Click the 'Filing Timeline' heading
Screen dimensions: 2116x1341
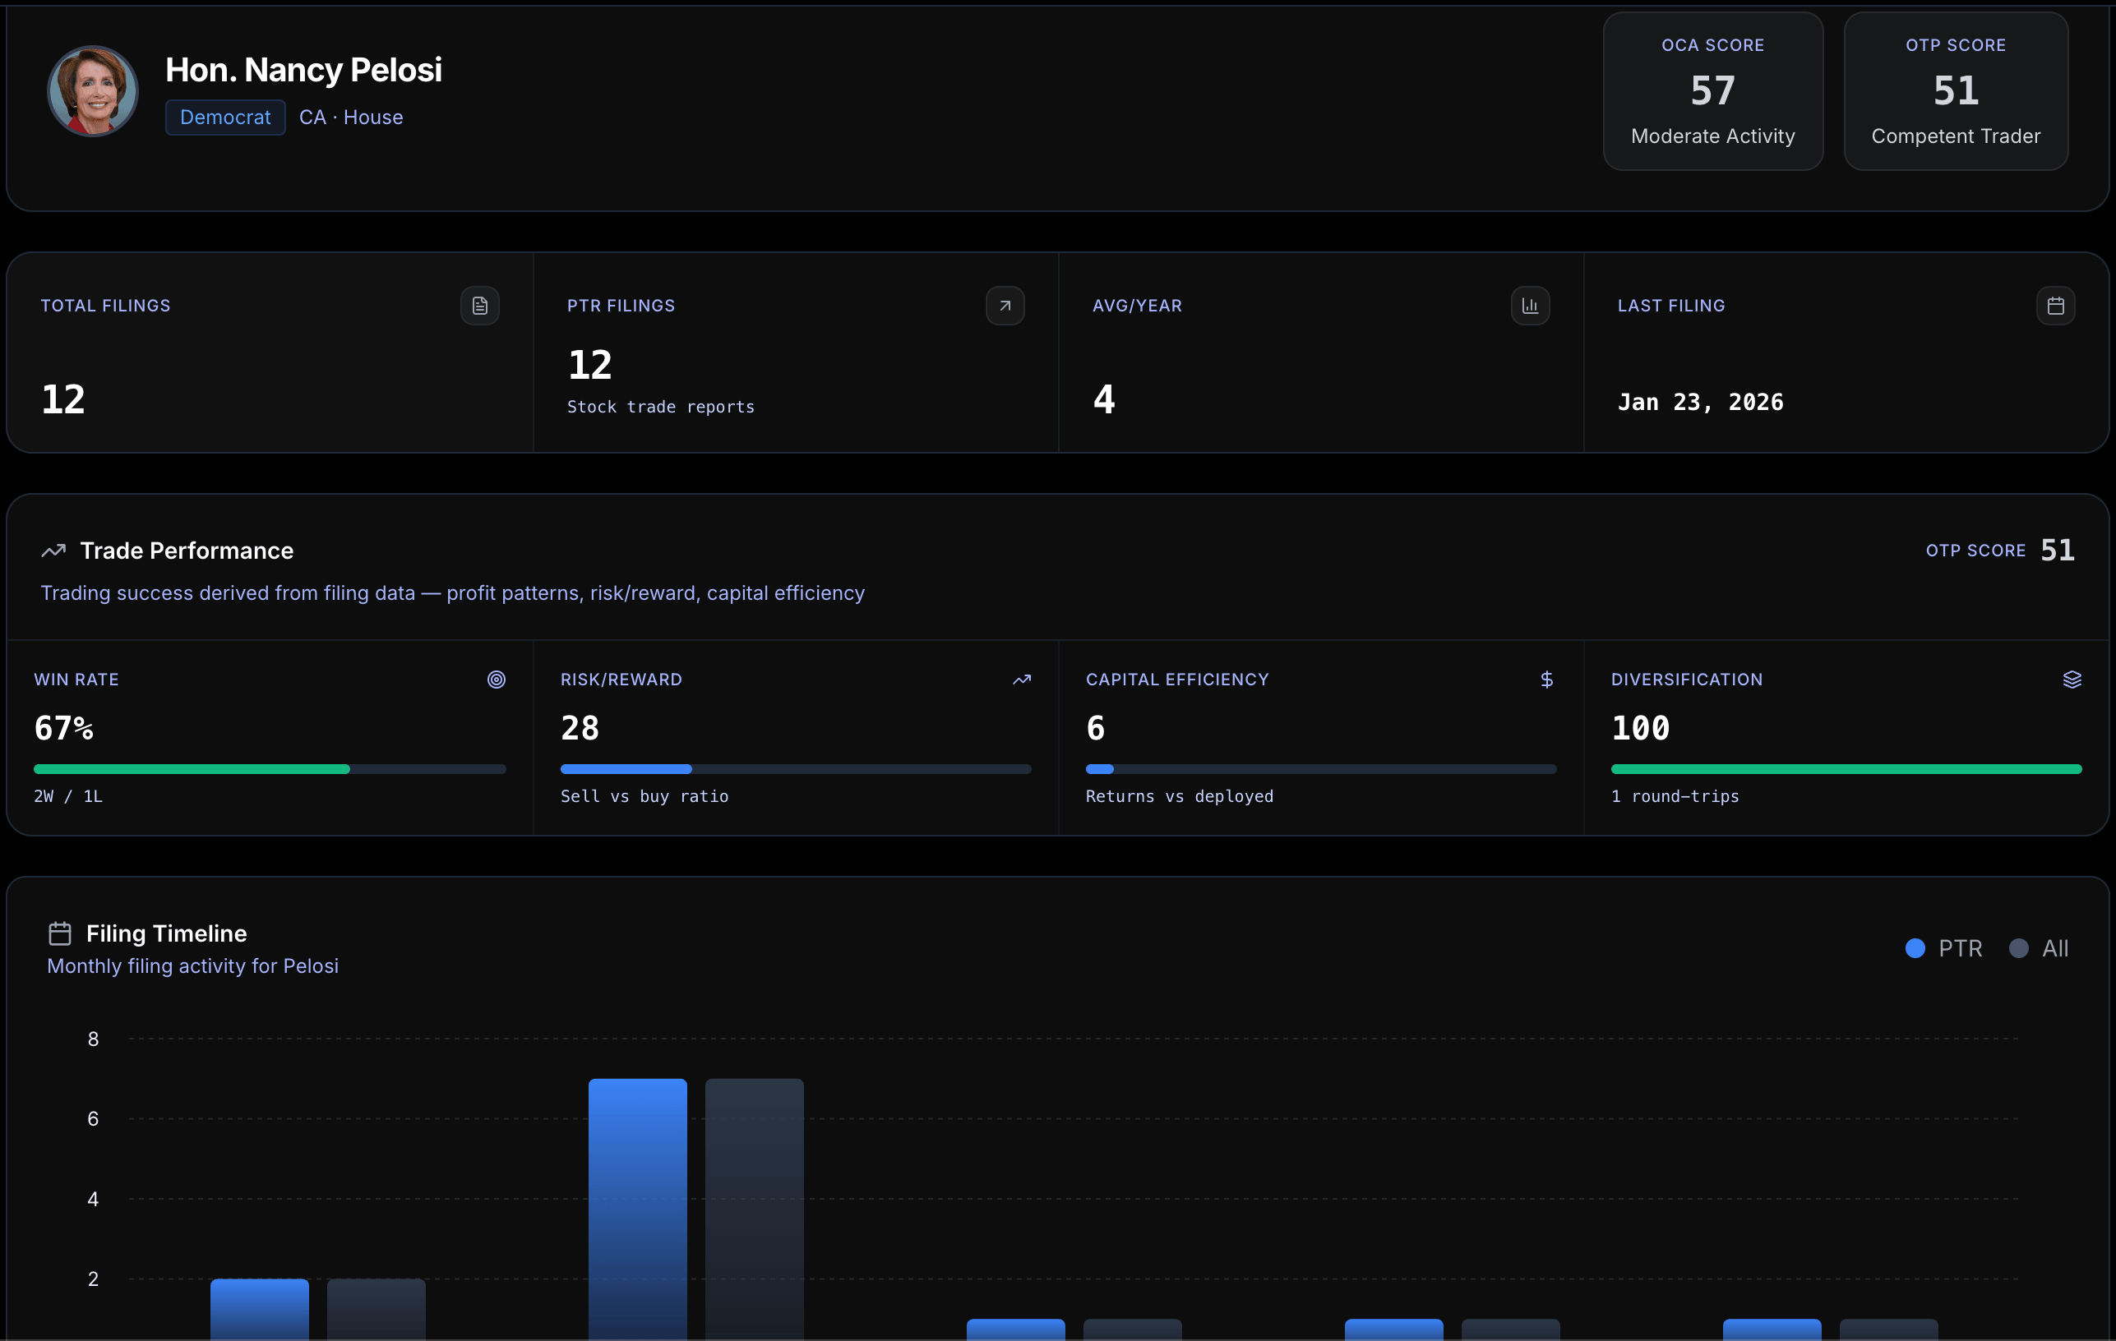pyautogui.click(x=166, y=933)
